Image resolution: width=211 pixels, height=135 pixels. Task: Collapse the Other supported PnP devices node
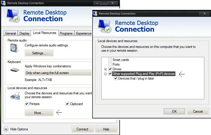106,74
